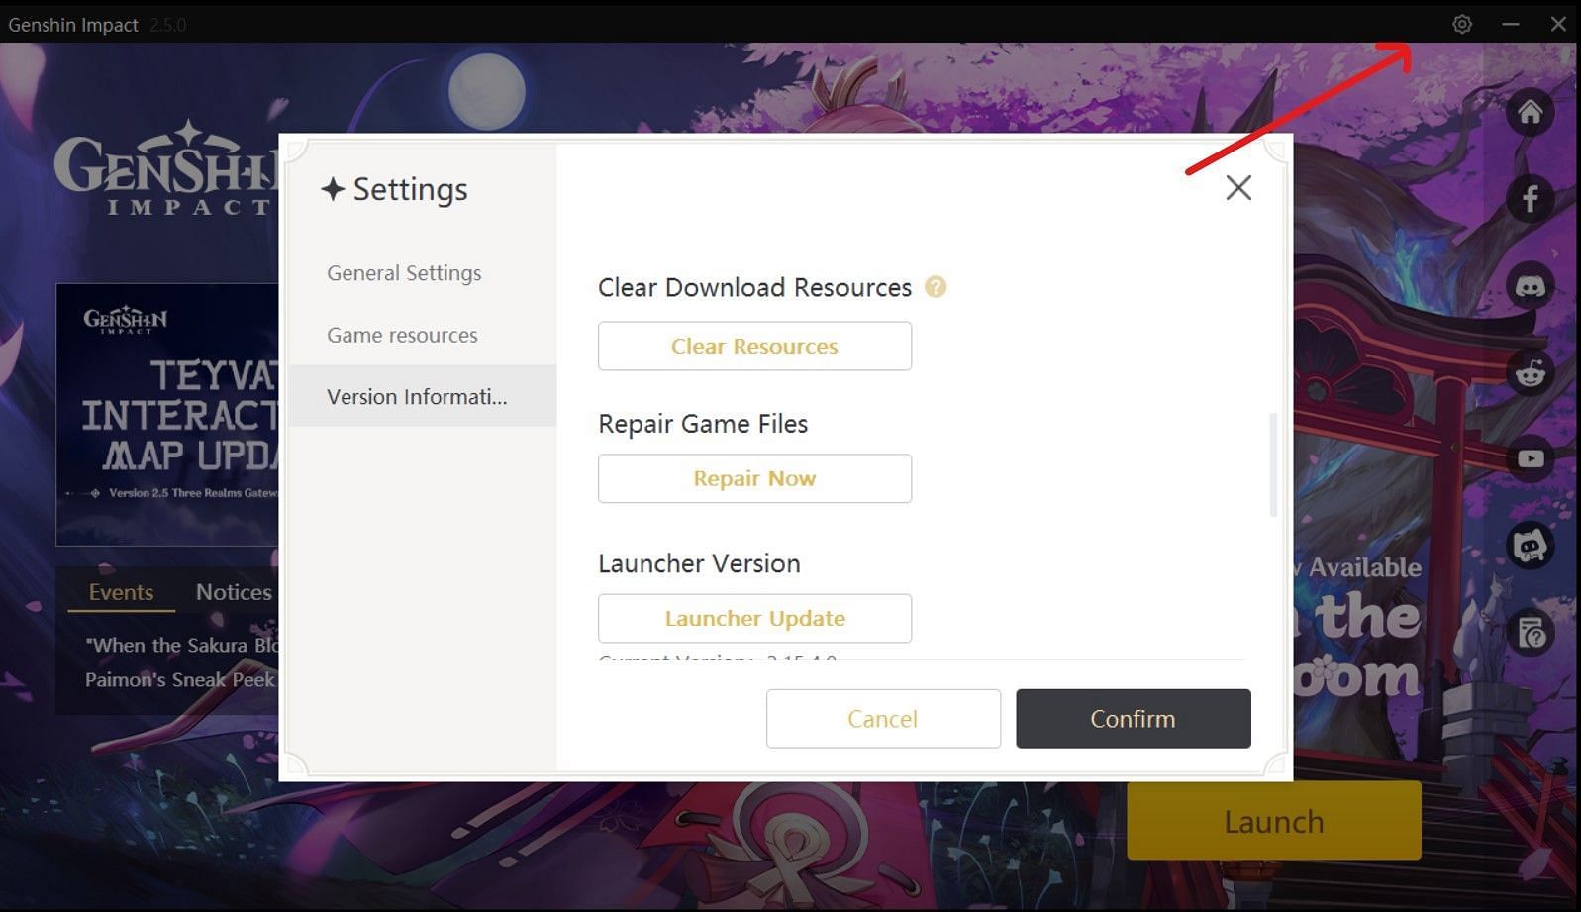The width and height of the screenshot is (1581, 912).
Task: Open the HoYoLAB mascot icon
Action: coord(1531,546)
